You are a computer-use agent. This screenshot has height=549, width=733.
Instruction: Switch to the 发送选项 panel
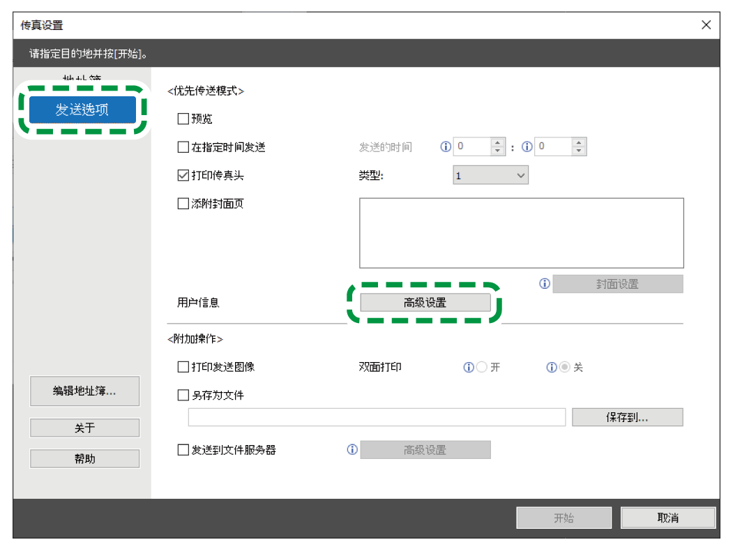click(x=82, y=110)
